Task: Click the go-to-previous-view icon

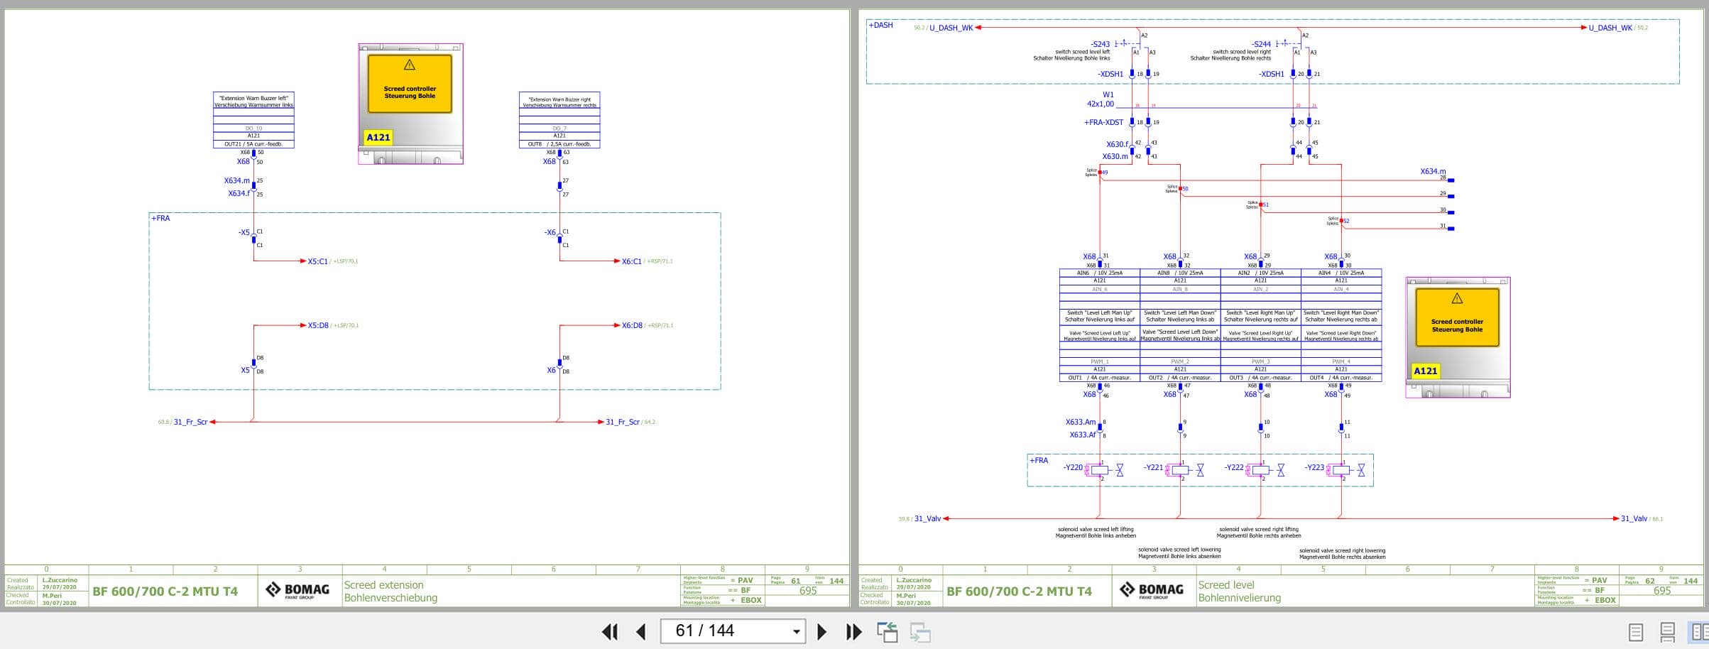Action: pyautogui.click(x=888, y=631)
